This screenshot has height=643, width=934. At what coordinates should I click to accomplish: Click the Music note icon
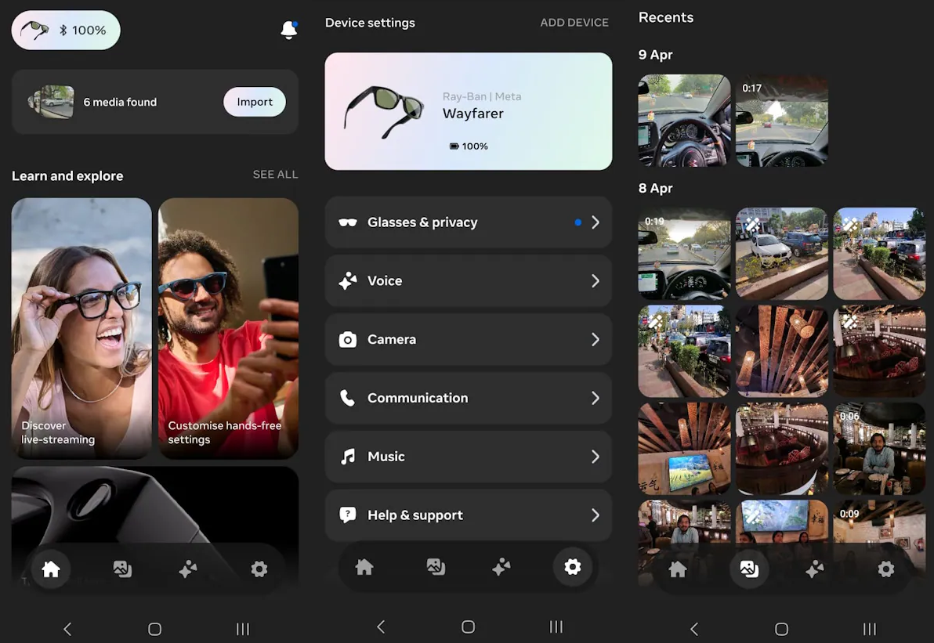(x=348, y=457)
